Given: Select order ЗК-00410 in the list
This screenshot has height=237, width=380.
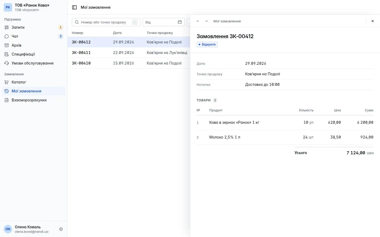Looking at the screenshot, I should point(129,63).
